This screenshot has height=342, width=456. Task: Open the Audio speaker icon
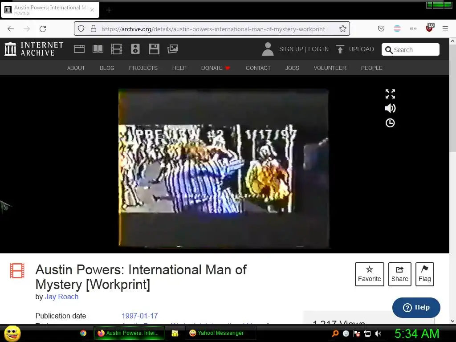tap(135, 49)
